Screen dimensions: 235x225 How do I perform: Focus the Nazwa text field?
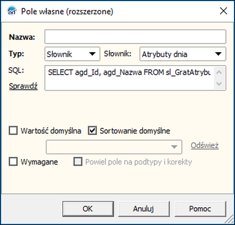pos(135,37)
